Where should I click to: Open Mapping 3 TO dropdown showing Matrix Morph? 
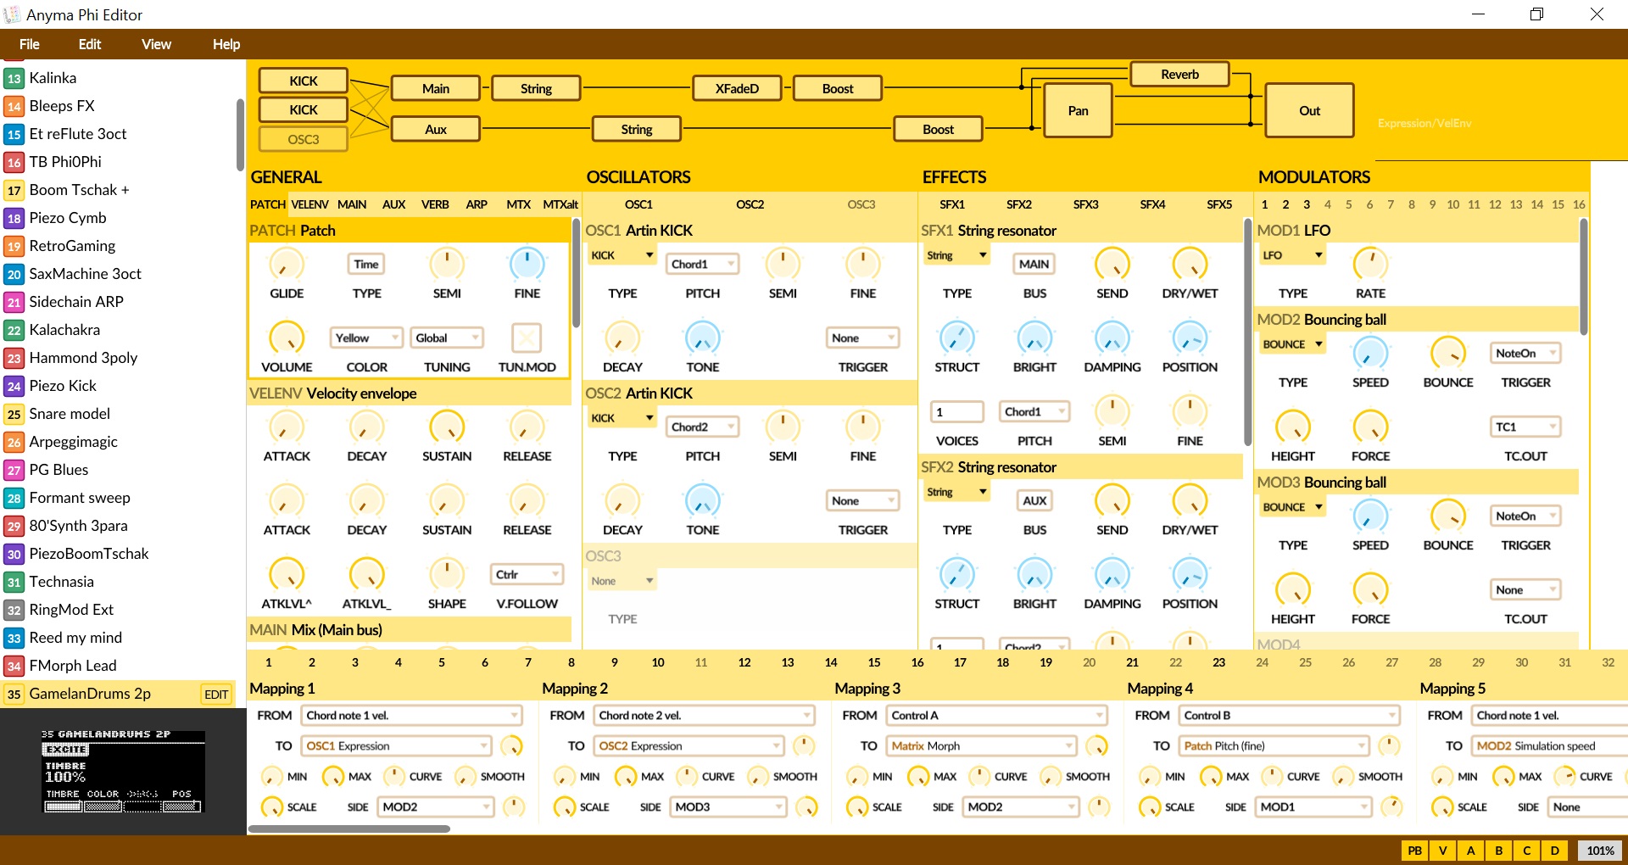982,746
